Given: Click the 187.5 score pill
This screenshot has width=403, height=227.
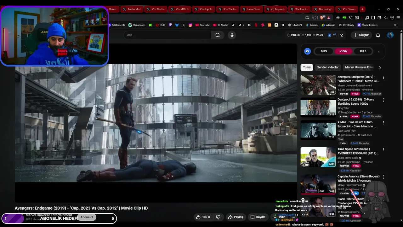Looking at the screenshot, I should 363,51.
